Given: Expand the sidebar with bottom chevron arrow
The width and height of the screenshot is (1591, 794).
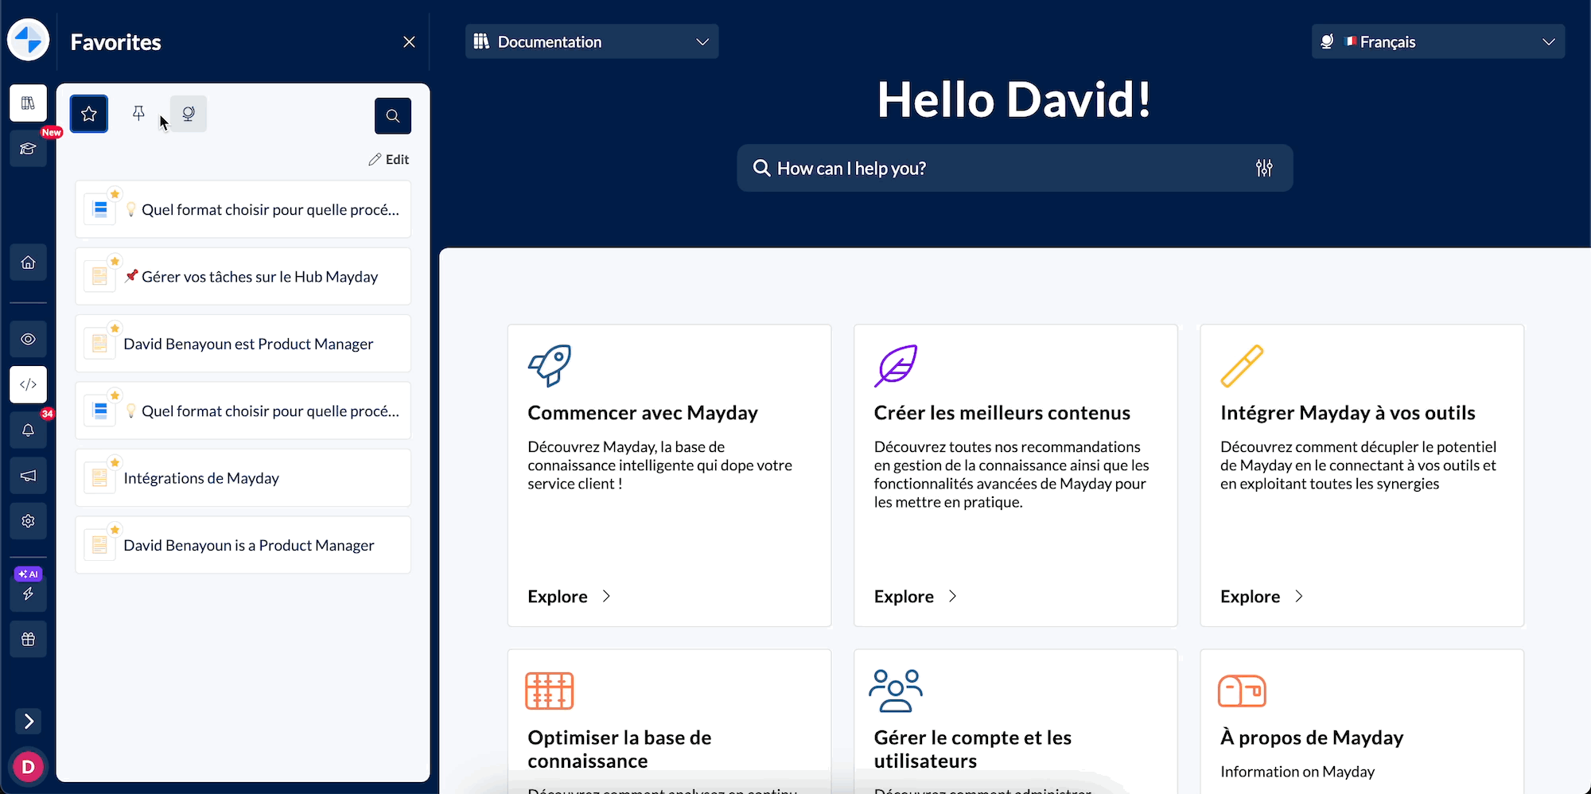Looking at the screenshot, I should coord(29,722).
